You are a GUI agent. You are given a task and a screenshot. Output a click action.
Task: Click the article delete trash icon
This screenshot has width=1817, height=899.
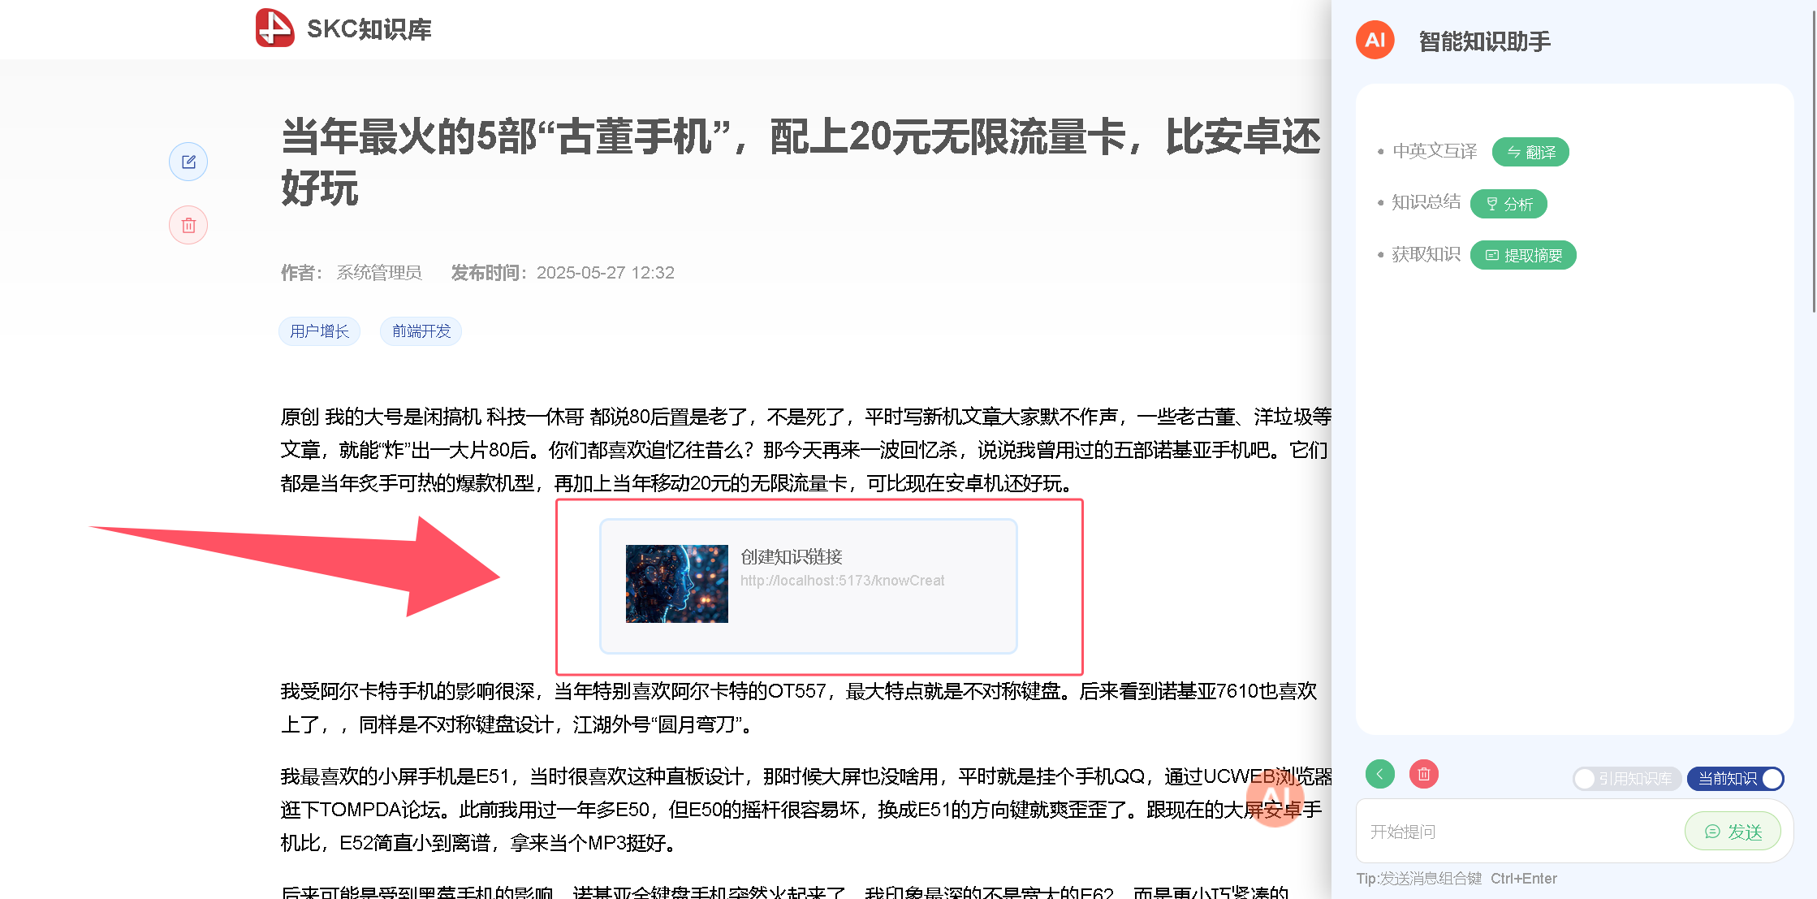188,225
